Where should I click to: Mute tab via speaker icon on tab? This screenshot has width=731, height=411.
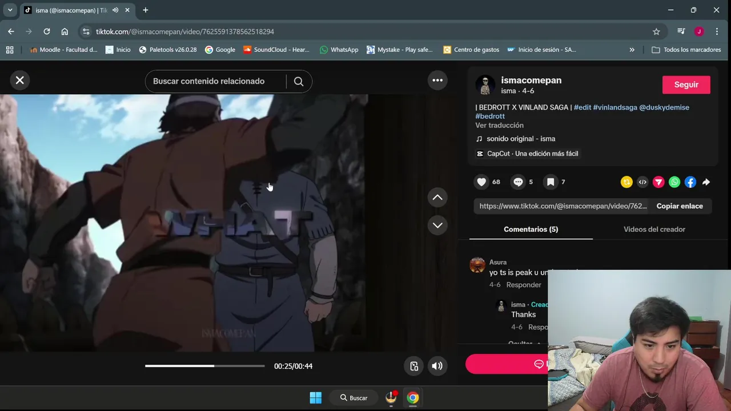tap(115, 10)
